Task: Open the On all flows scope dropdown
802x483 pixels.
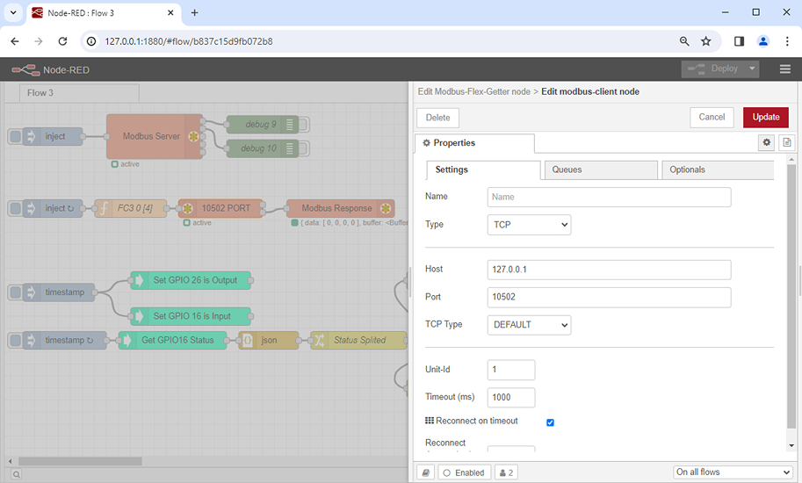Action: [x=733, y=472]
